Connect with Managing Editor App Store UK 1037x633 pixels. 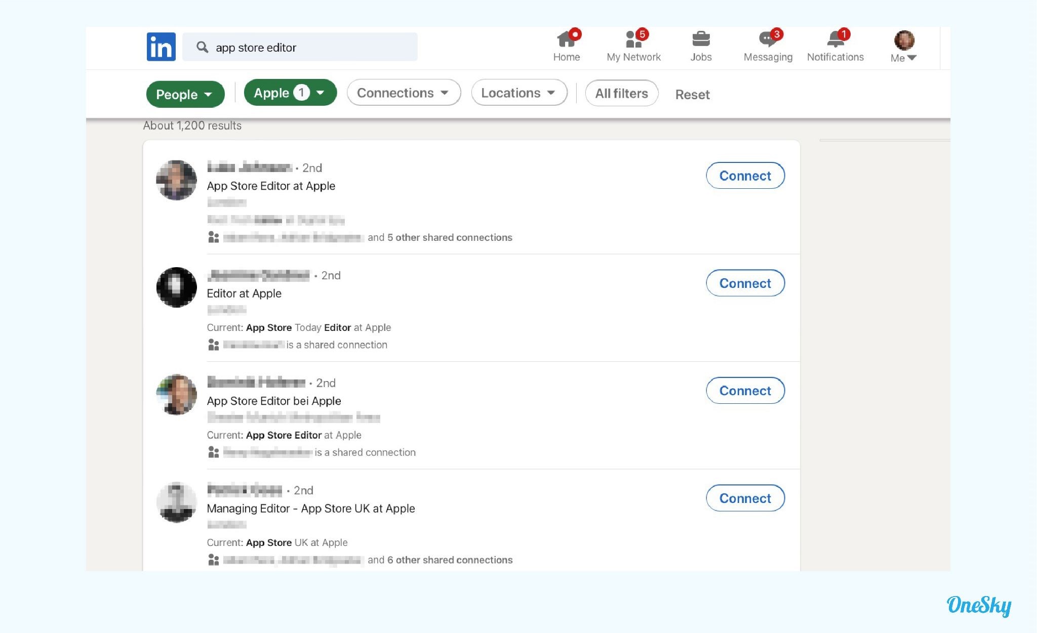tap(745, 498)
